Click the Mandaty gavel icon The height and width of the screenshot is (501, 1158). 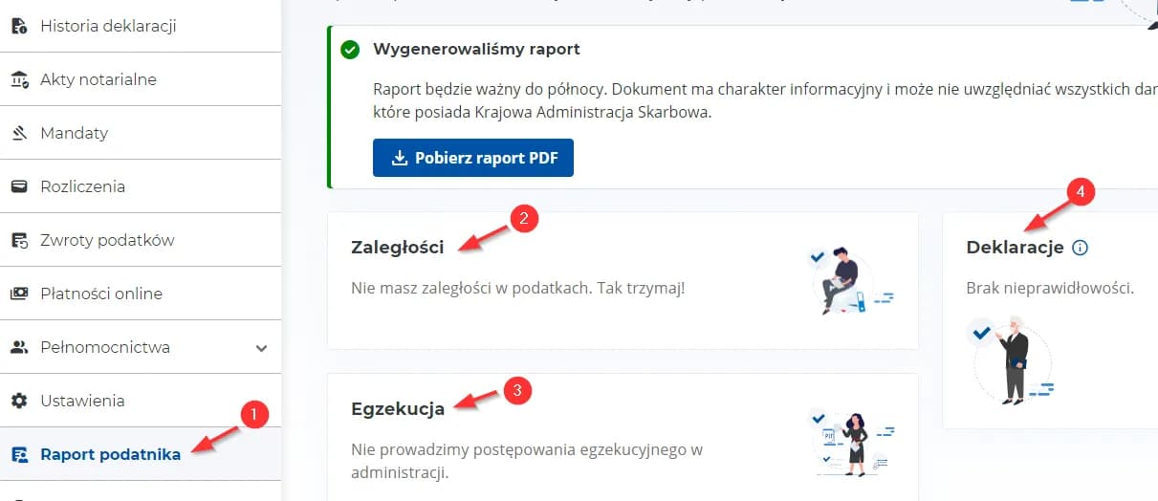pos(19,134)
